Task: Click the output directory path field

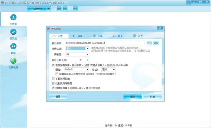Action: coord(105,43)
